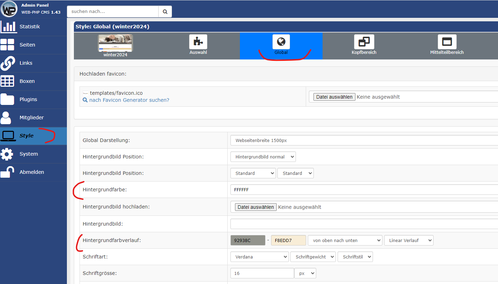Switch to the Kopfbereich tab
The height and width of the screenshot is (284, 498).
pos(364,42)
